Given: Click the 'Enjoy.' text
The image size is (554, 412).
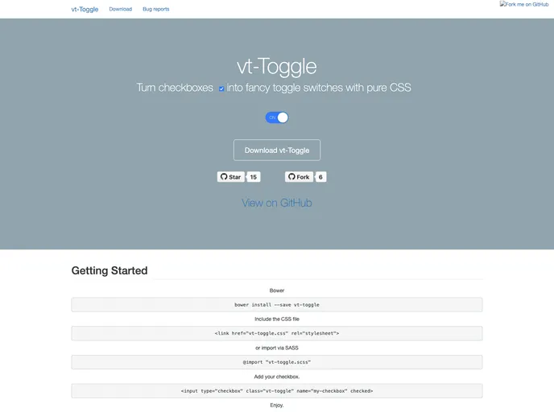Looking at the screenshot, I should tap(277, 406).
